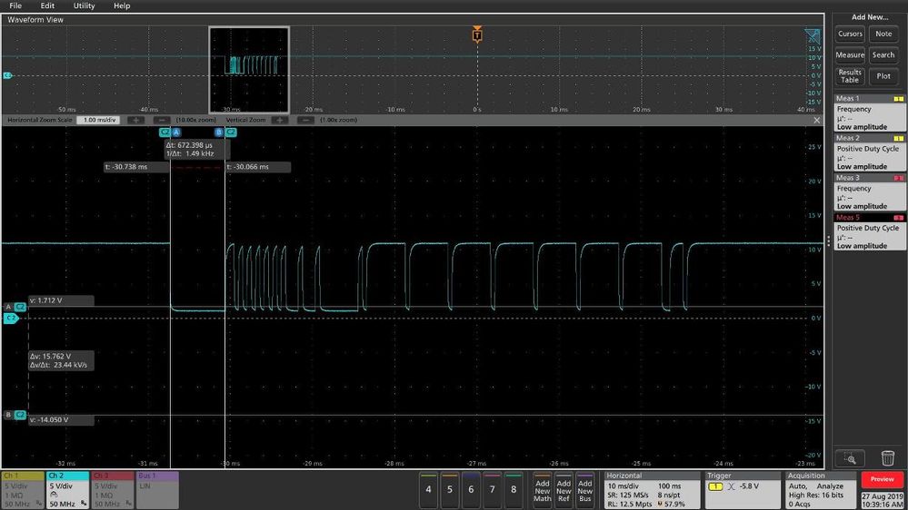Open the Edit menu
The height and width of the screenshot is (510, 908).
point(47,5)
